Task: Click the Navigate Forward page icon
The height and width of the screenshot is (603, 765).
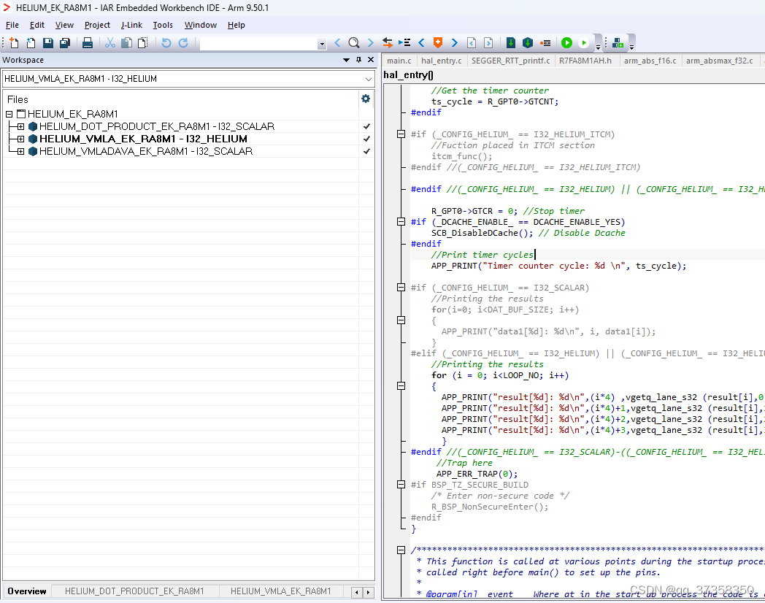Action: pyautogui.click(x=488, y=43)
